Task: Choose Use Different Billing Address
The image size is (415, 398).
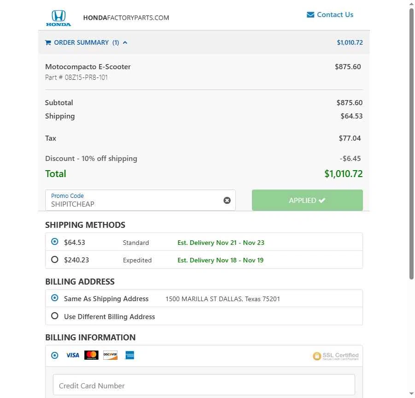Action: pyautogui.click(x=54, y=316)
